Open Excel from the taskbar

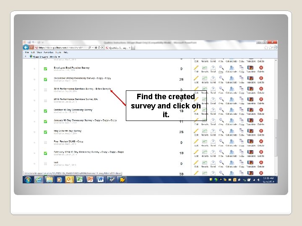pos(80,180)
